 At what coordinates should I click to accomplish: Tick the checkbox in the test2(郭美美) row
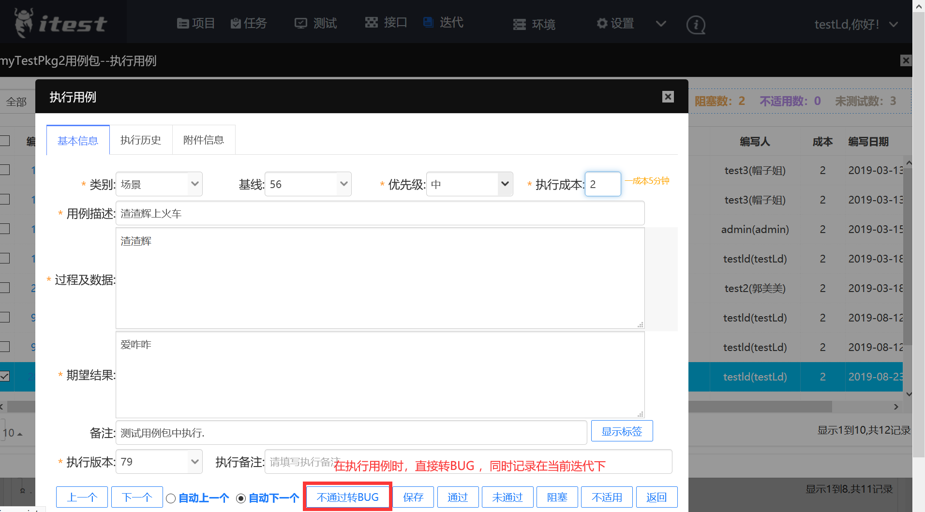5,288
